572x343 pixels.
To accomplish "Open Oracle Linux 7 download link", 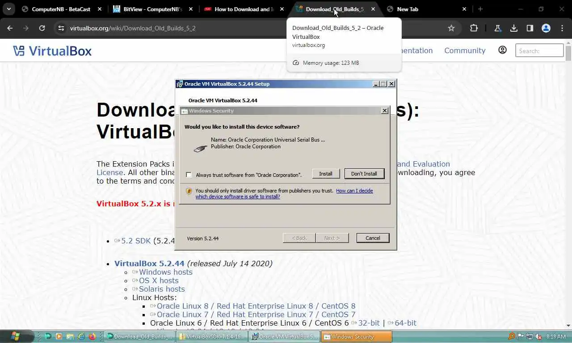I will (x=256, y=314).
